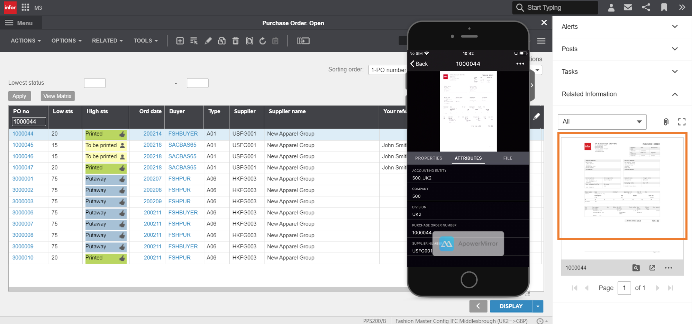Click the Refresh icon in toolbar

tap(263, 41)
